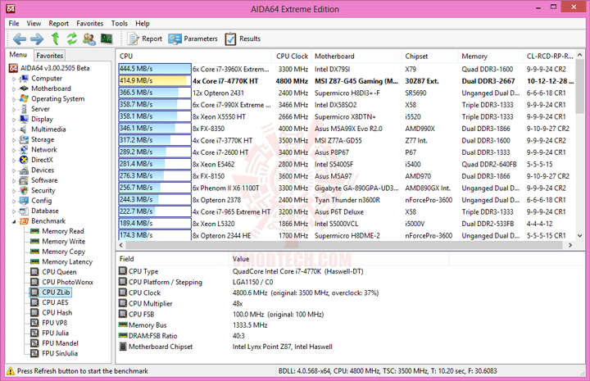The width and height of the screenshot is (590, 381).
Task: Click the Back arrow toolbar icon
Action: coord(19,39)
